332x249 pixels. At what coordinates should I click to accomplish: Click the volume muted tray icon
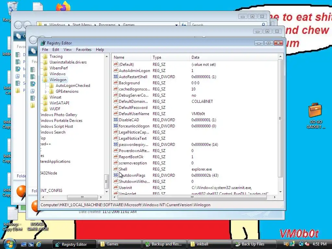(x=307, y=244)
